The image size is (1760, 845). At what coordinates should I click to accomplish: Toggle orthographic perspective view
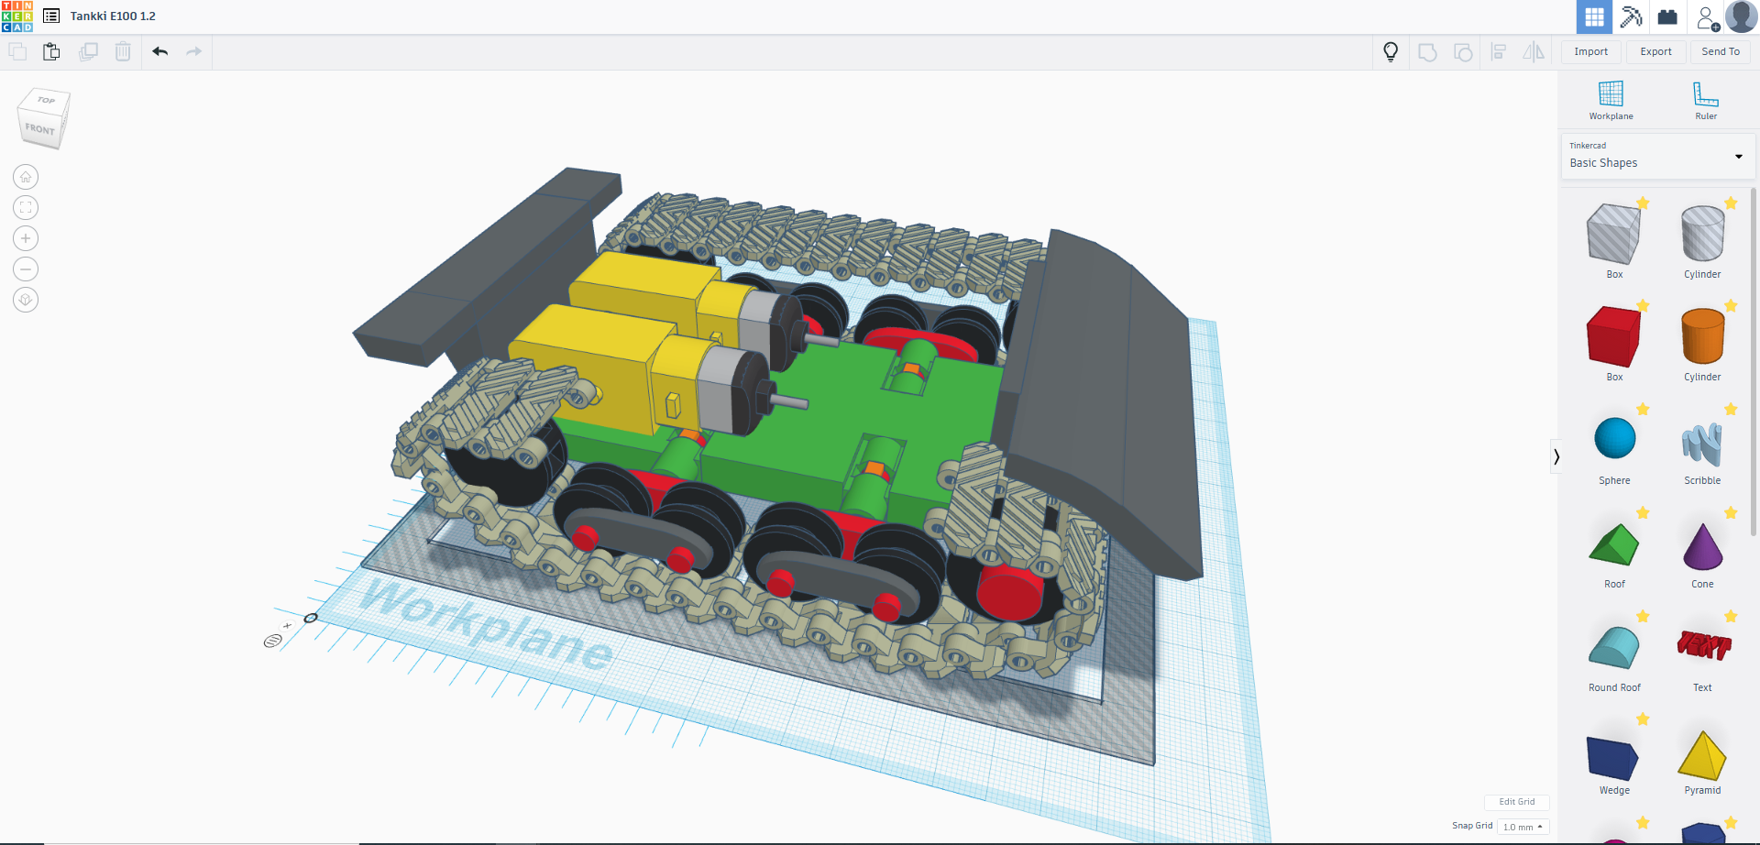tap(26, 300)
